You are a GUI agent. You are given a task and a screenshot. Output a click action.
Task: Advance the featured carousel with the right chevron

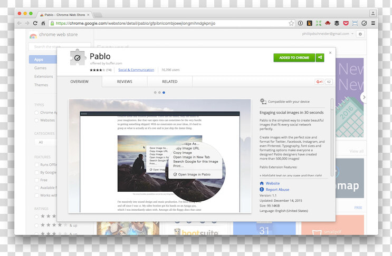pyautogui.click(x=364, y=97)
